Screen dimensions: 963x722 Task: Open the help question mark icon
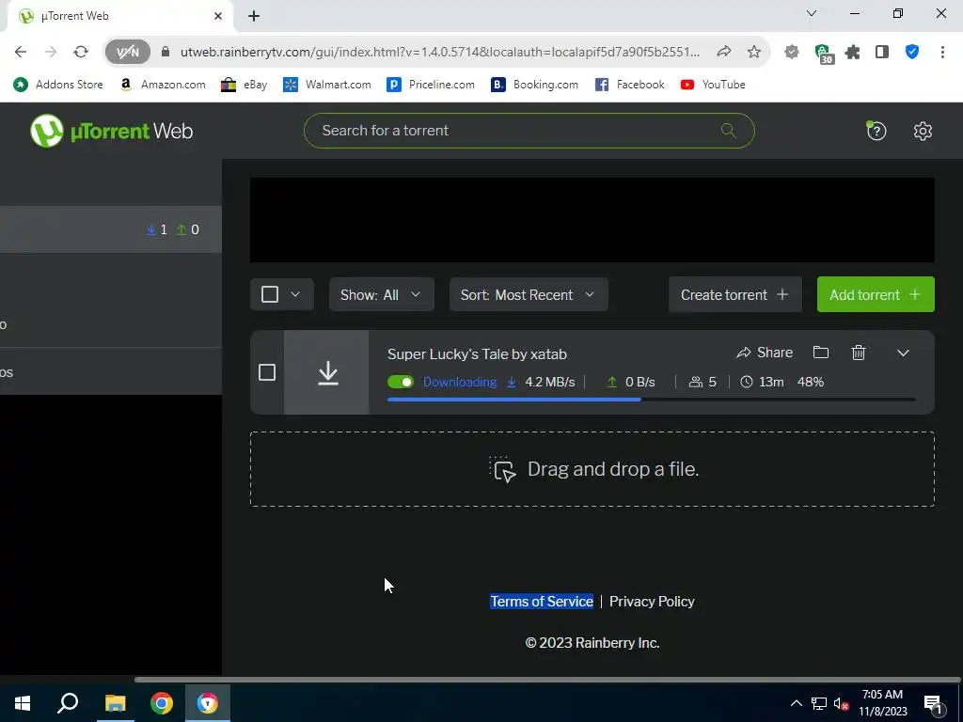(876, 131)
